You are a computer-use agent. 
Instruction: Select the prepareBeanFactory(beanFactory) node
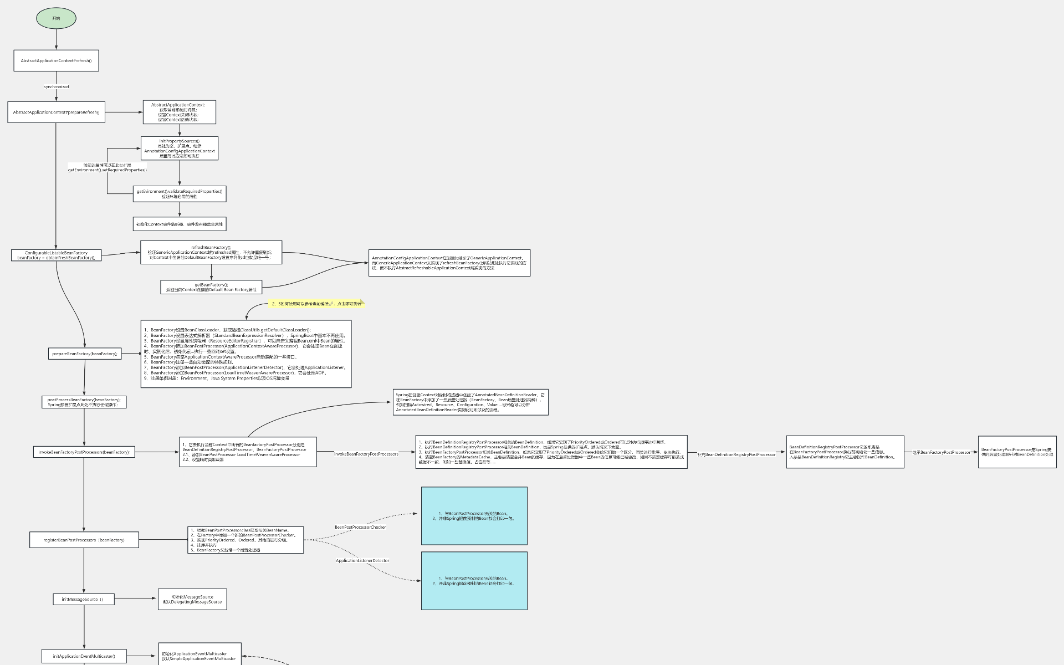85,354
